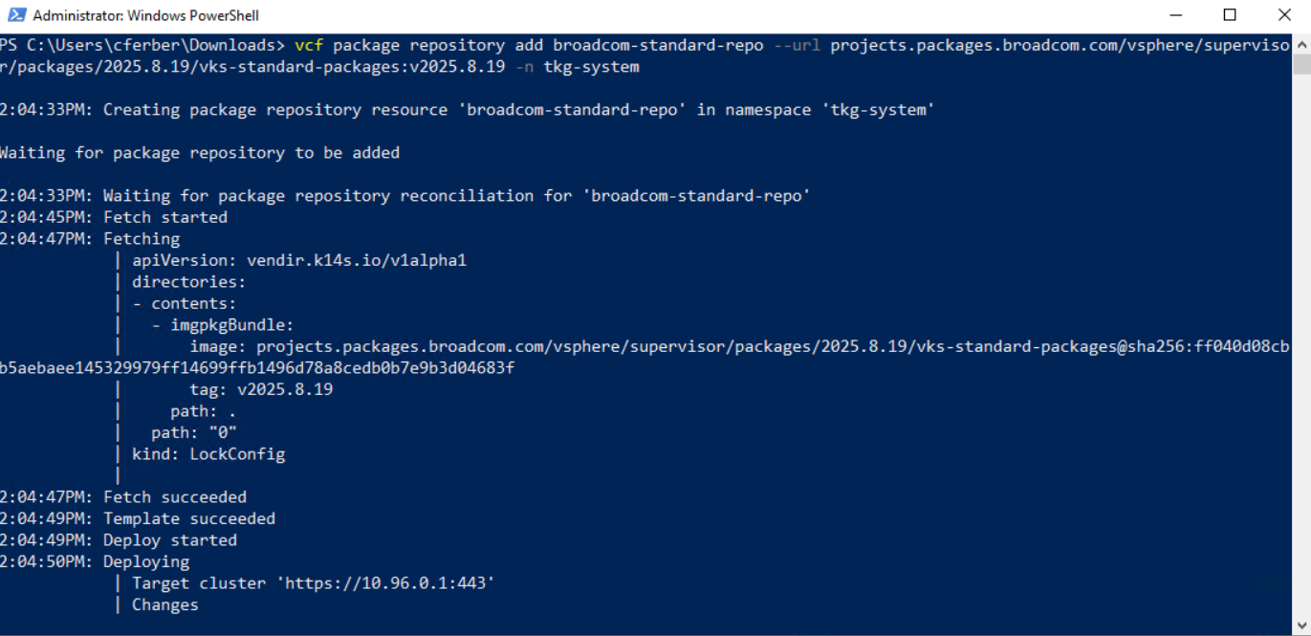Click the 'Deploy started' log line
Viewport: 1311px width, 636px height.
tap(169, 540)
